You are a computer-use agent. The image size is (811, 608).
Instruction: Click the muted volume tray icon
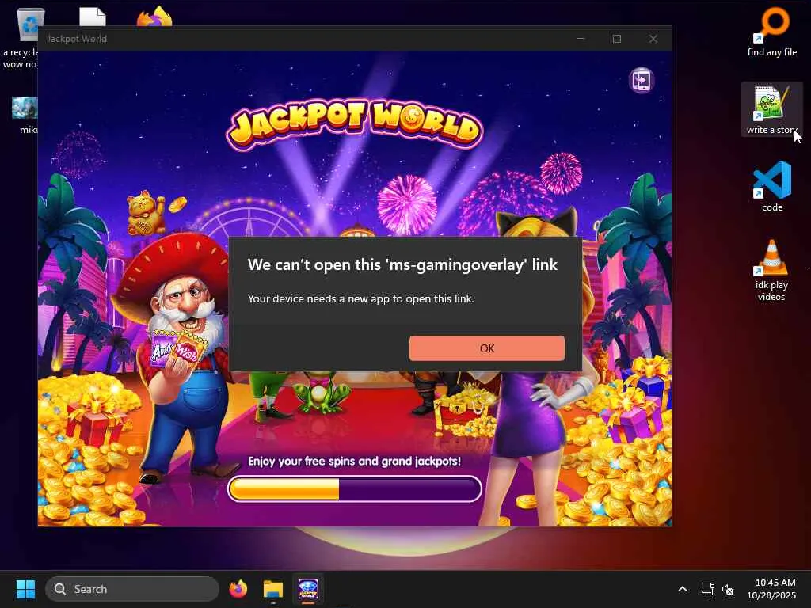[x=728, y=589]
